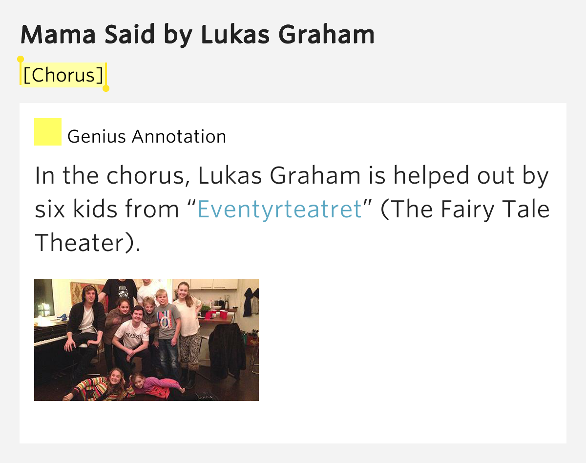Open the Eventyrteatret link
Image resolution: width=586 pixels, height=463 pixels.
tap(280, 209)
